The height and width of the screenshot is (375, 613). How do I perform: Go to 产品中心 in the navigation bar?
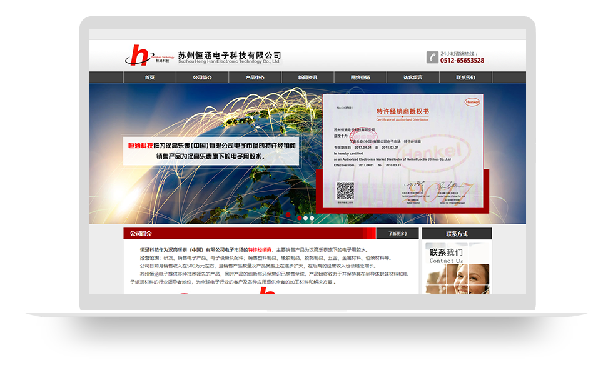coord(255,77)
